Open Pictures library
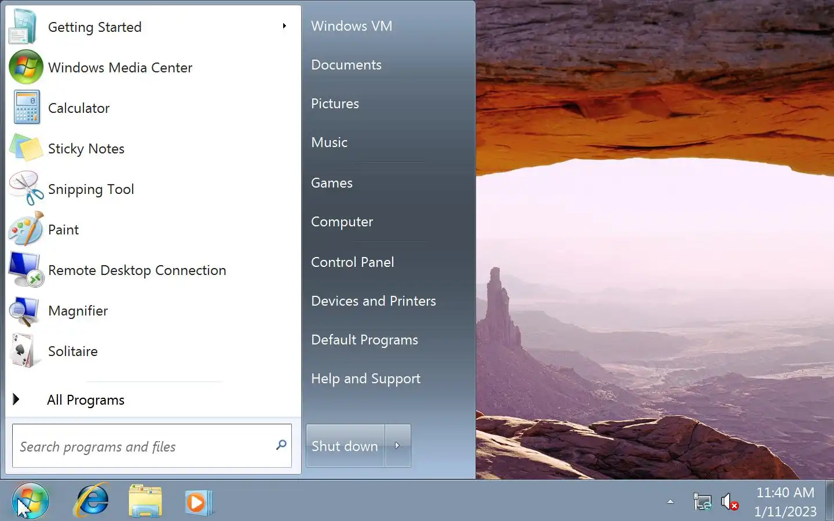Image resolution: width=834 pixels, height=521 pixels. 335,104
